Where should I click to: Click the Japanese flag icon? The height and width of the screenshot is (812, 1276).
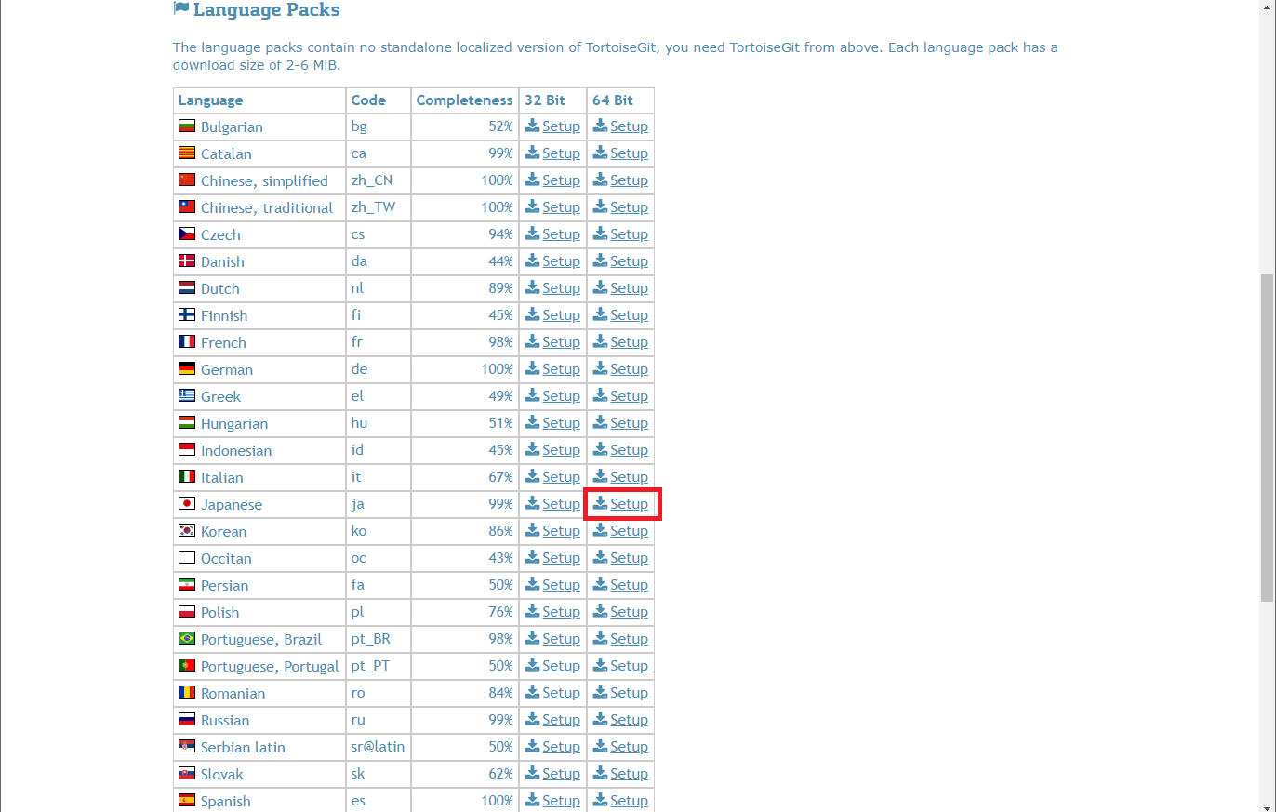coord(186,504)
